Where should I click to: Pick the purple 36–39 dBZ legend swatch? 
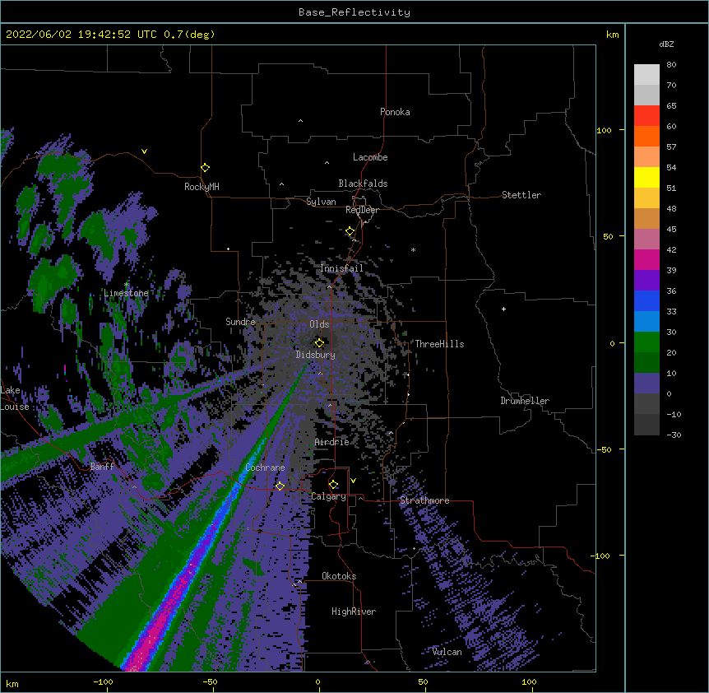pyautogui.click(x=646, y=281)
